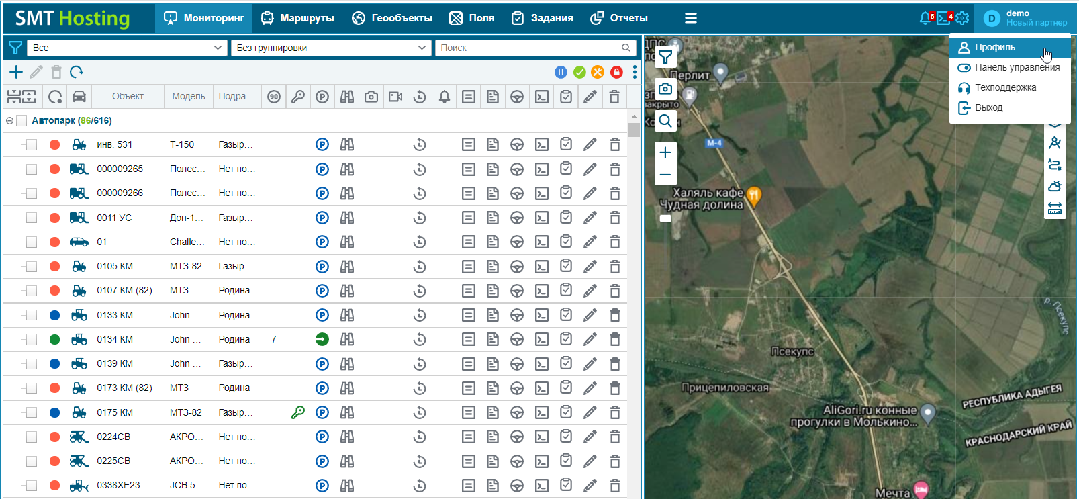This screenshot has height=499, width=1079.
Task: Open report document icon for 01
Action: (493, 242)
